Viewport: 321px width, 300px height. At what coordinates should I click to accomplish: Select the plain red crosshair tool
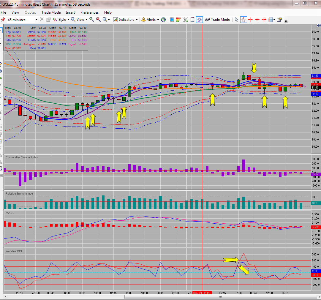point(250,20)
